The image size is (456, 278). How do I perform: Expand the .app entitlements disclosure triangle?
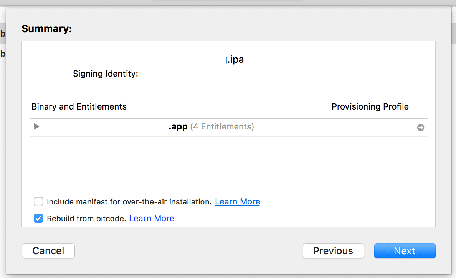(x=36, y=126)
